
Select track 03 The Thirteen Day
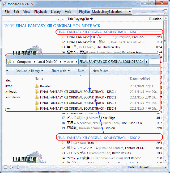(x=112, y=47)
